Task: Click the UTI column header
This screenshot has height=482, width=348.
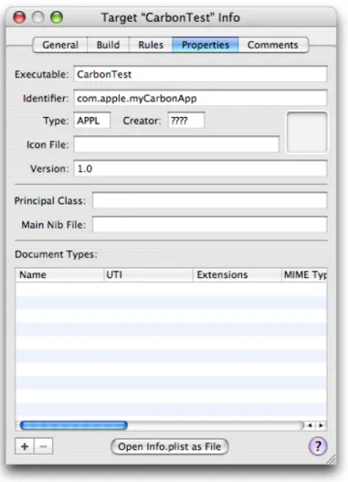Action: [148, 274]
